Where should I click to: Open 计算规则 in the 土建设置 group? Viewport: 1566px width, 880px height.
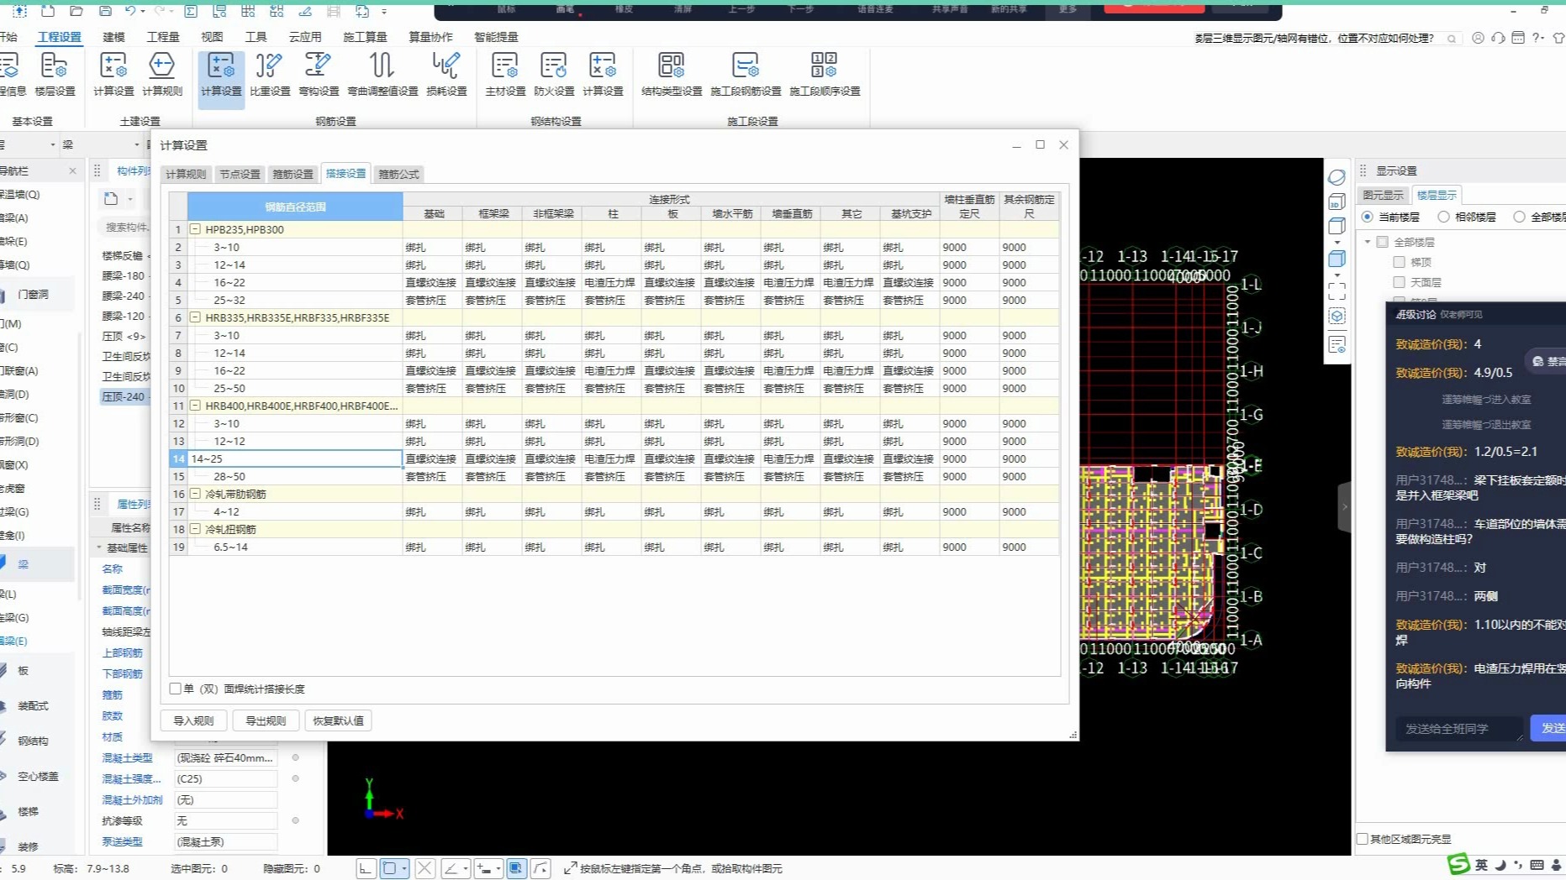pyautogui.click(x=161, y=74)
